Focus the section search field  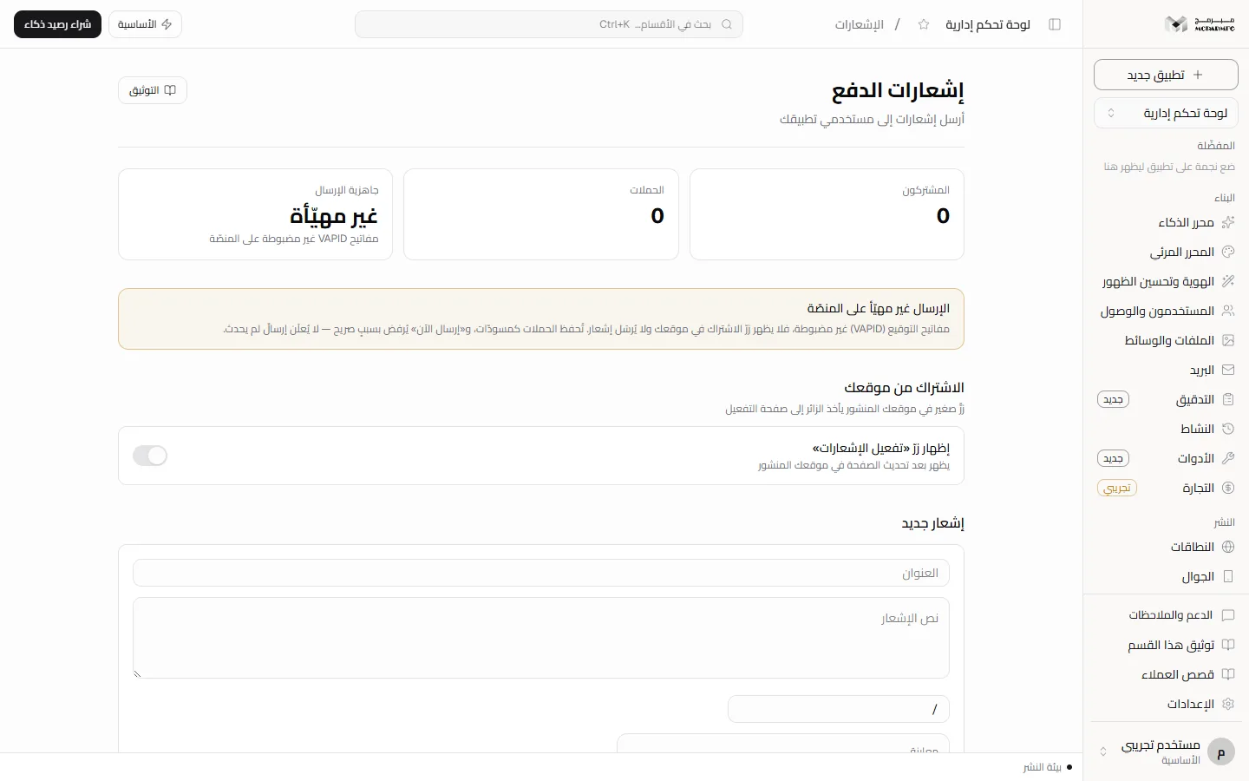pos(549,24)
